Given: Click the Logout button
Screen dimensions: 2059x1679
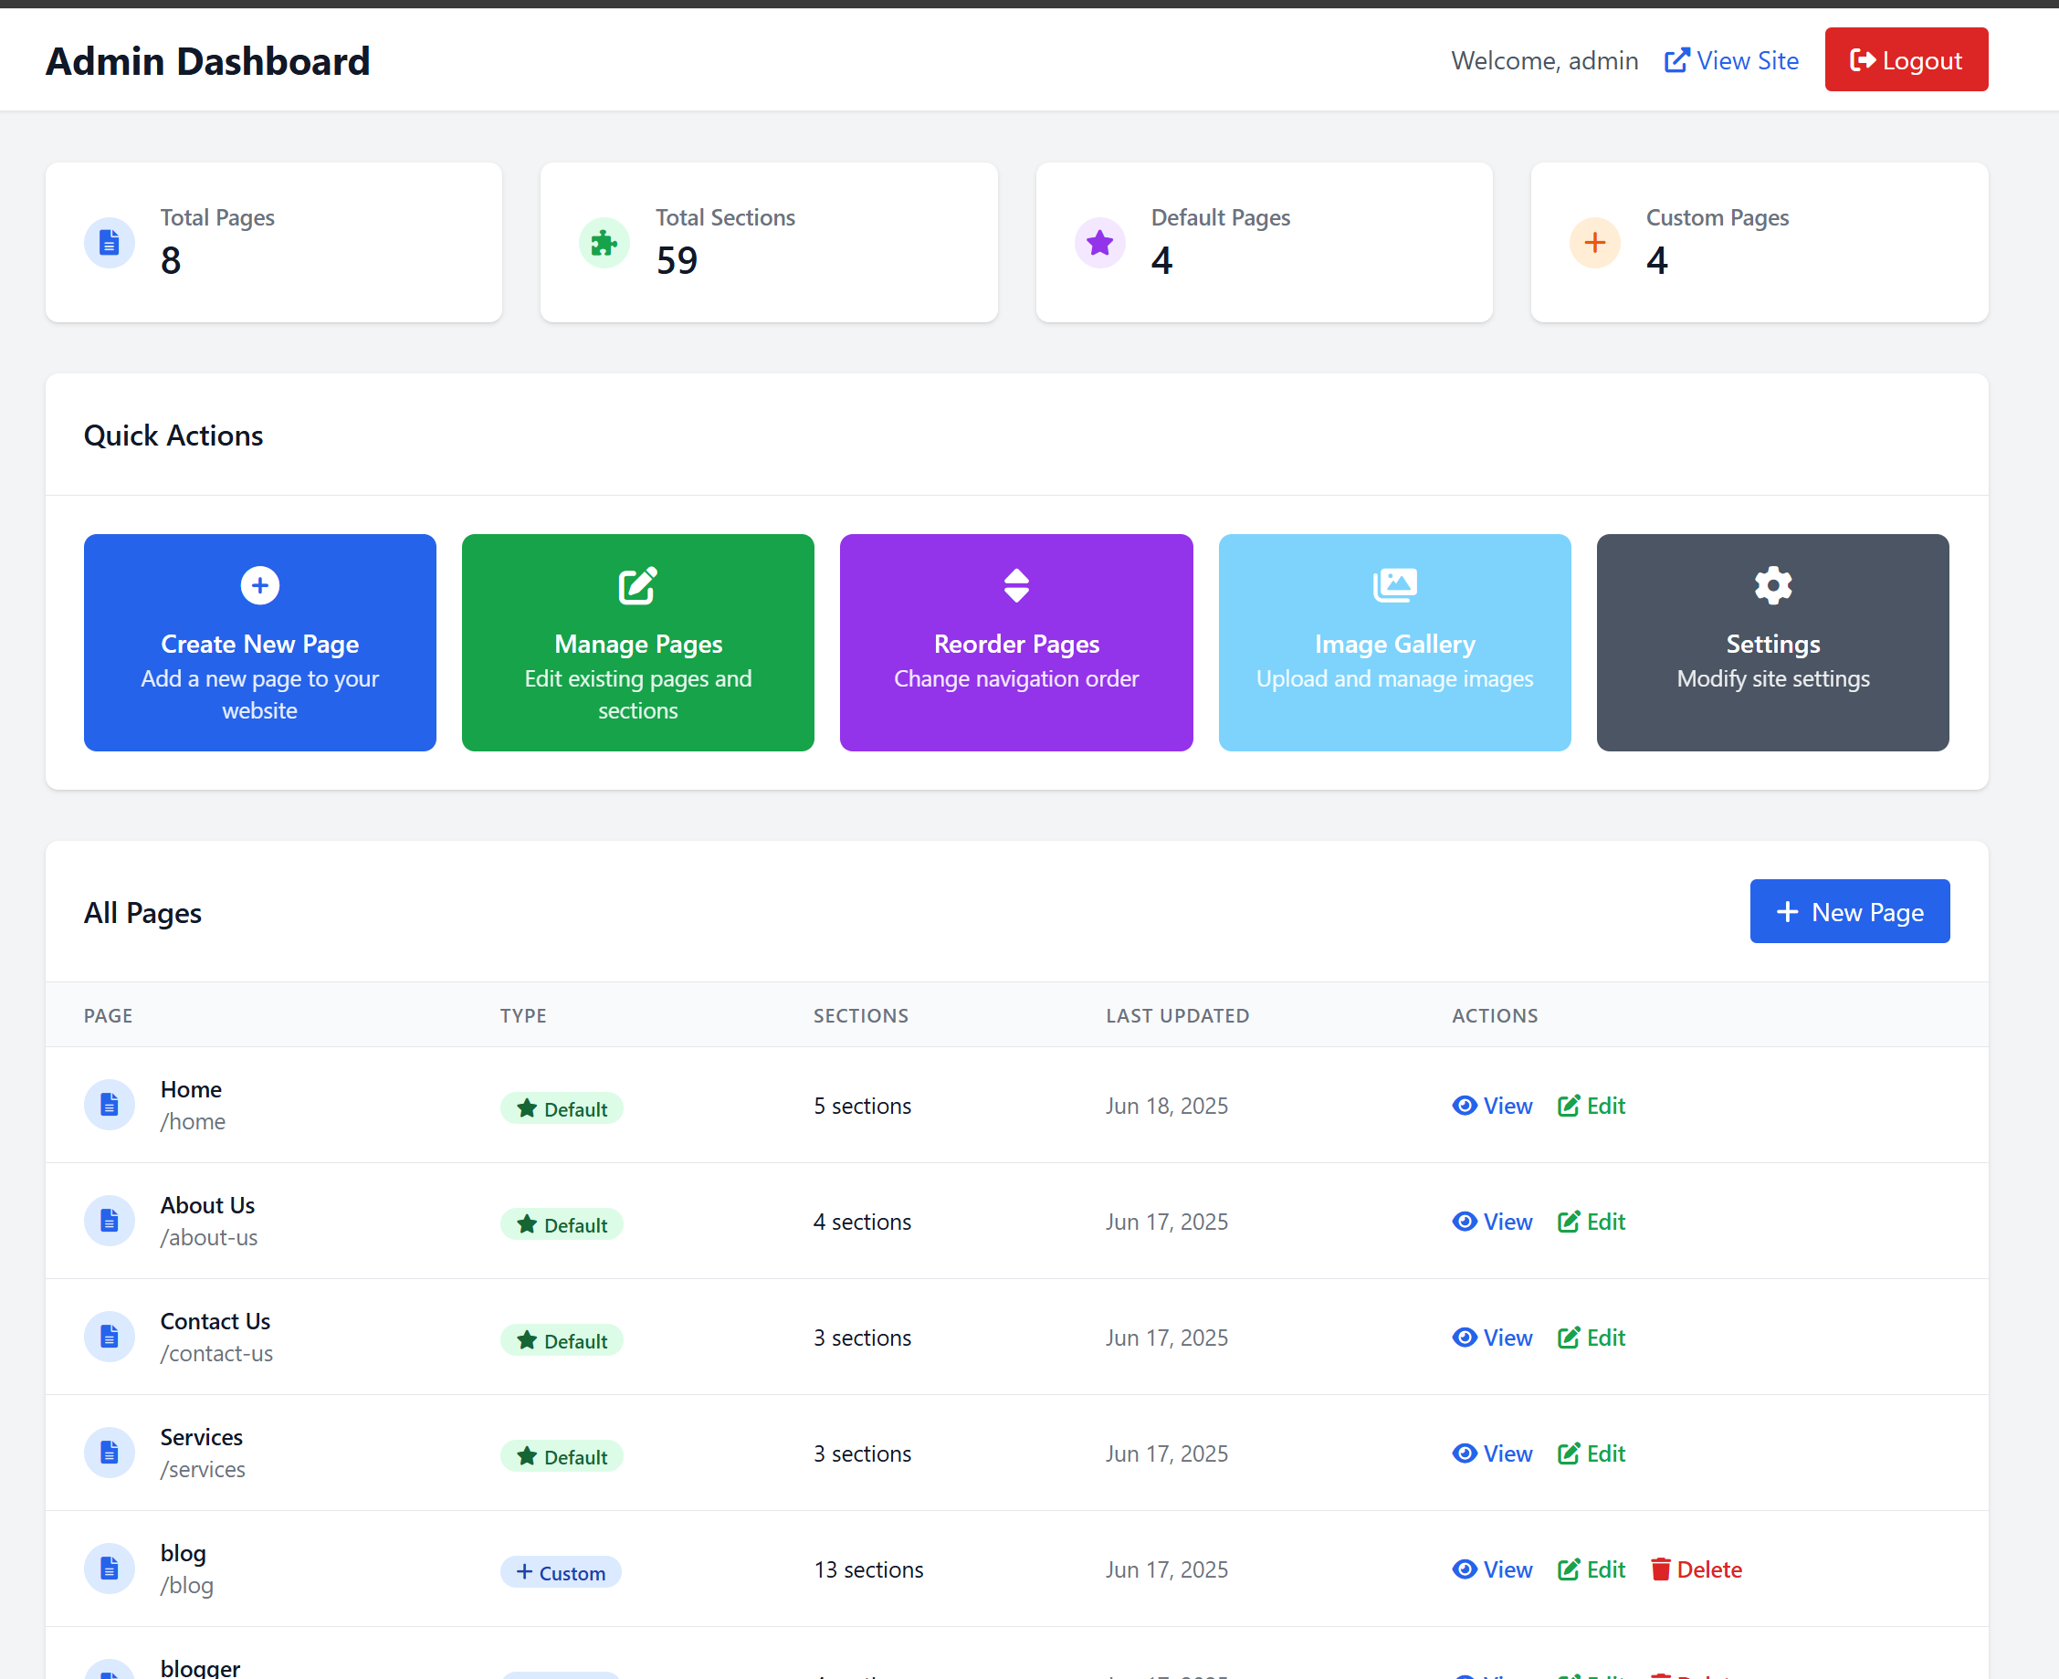Looking at the screenshot, I should (x=1906, y=60).
